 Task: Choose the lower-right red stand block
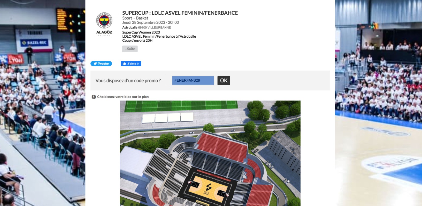pyautogui.click(x=260, y=195)
